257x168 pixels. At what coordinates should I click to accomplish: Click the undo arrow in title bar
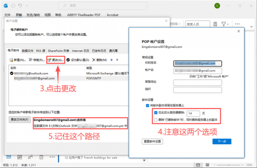[x=20, y=6]
